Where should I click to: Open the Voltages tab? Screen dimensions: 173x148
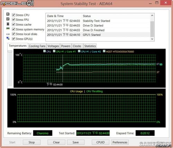click(x=53, y=46)
